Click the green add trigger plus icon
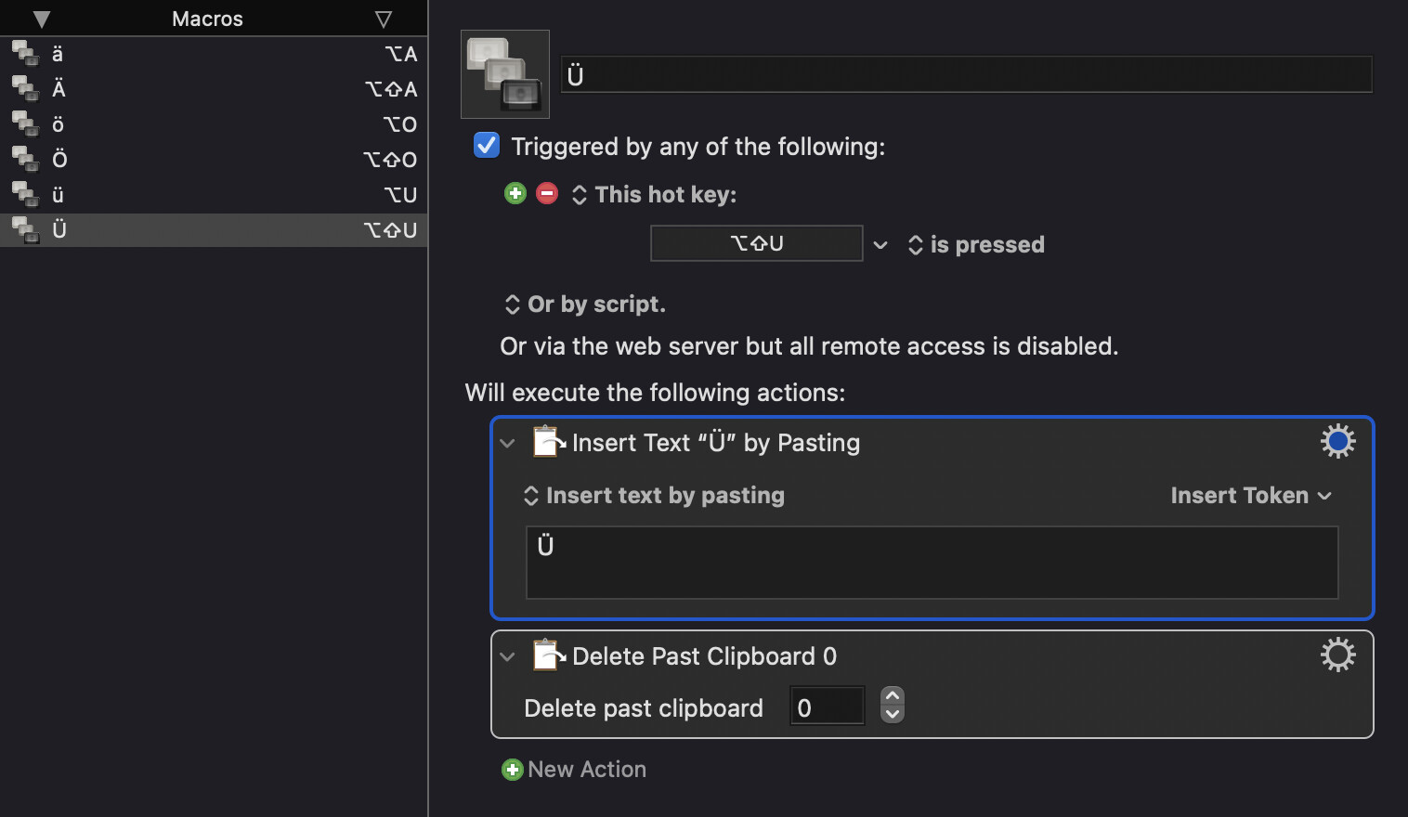 pyautogui.click(x=515, y=193)
